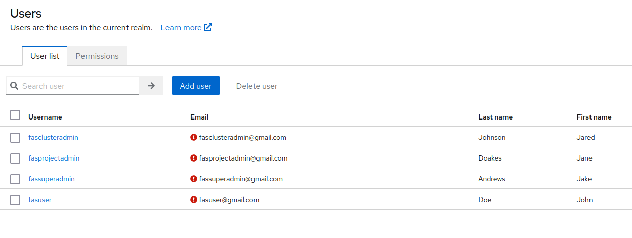Click warning icon next to fasprojectadmin@gmail.com
Viewport: 632px width, 238px height.
(194, 158)
